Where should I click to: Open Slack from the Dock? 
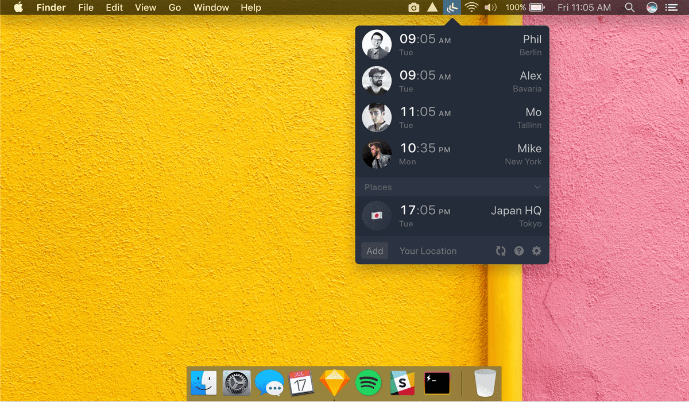(x=402, y=382)
